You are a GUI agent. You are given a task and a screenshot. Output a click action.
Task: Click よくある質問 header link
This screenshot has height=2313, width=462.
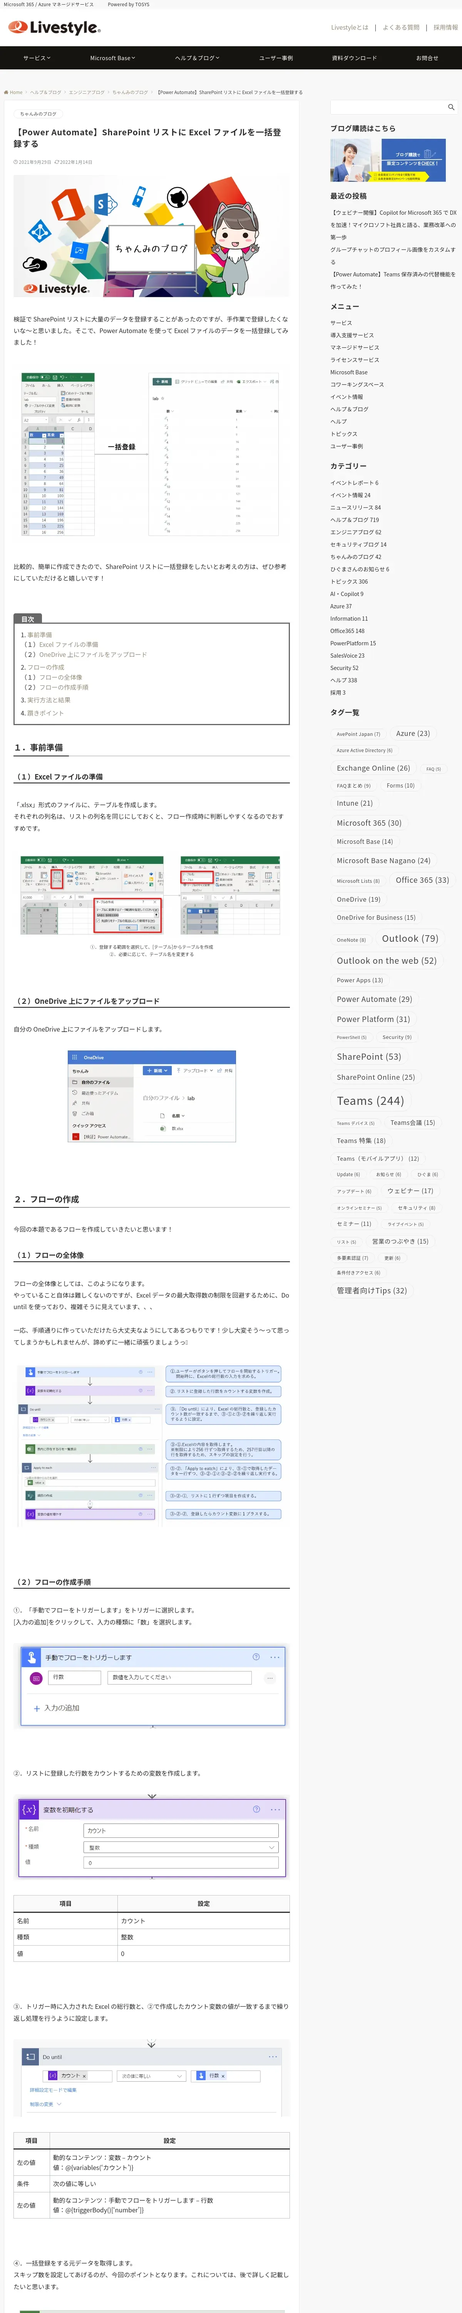[401, 27]
